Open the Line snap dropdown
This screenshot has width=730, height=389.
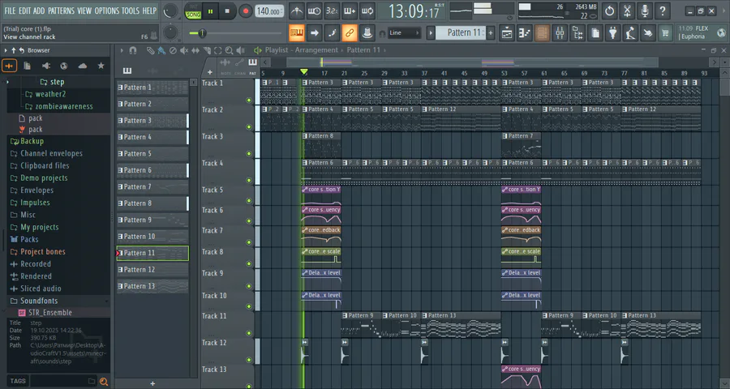(404, 32)
